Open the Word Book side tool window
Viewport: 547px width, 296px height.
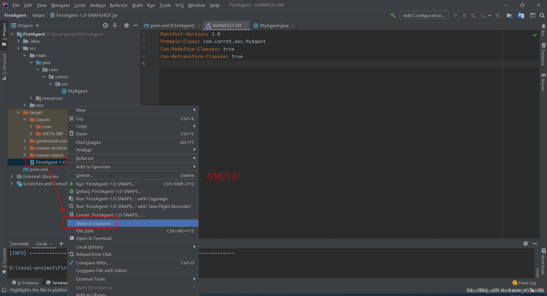point(543,262)
